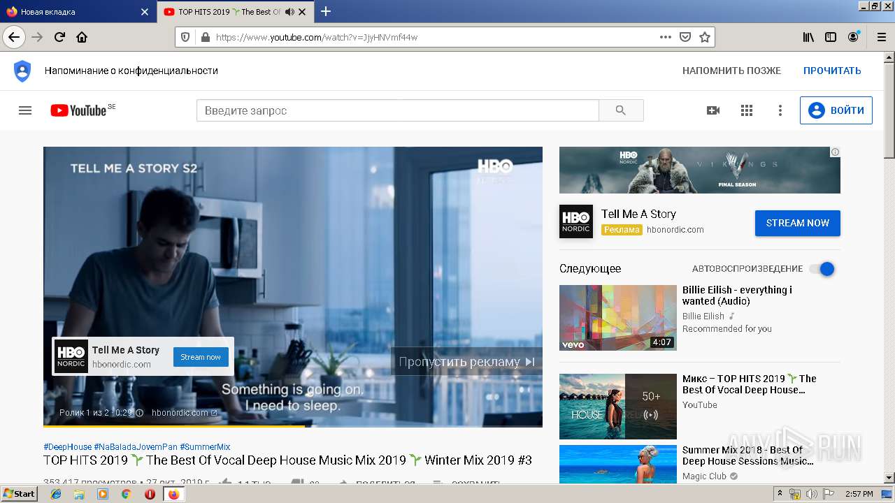895x503 pixels.
Task: Save page to Pocket
Action: 685,37
